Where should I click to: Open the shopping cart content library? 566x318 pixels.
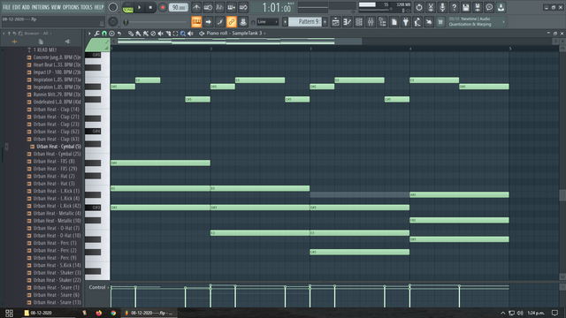coord(440,21)
